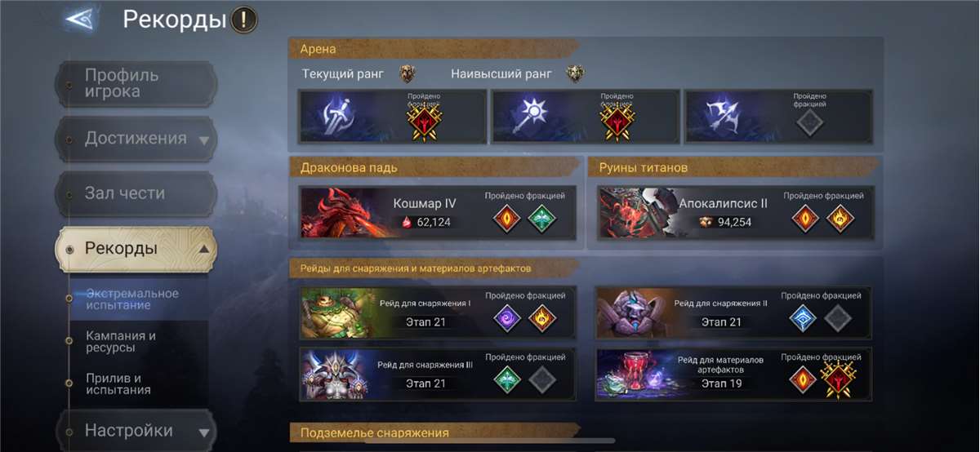The height and width of the screenshot is (452, 980).
Task: Click blue faction icon in Рейд для снаряжения II
Action: (x=804, y=317)
